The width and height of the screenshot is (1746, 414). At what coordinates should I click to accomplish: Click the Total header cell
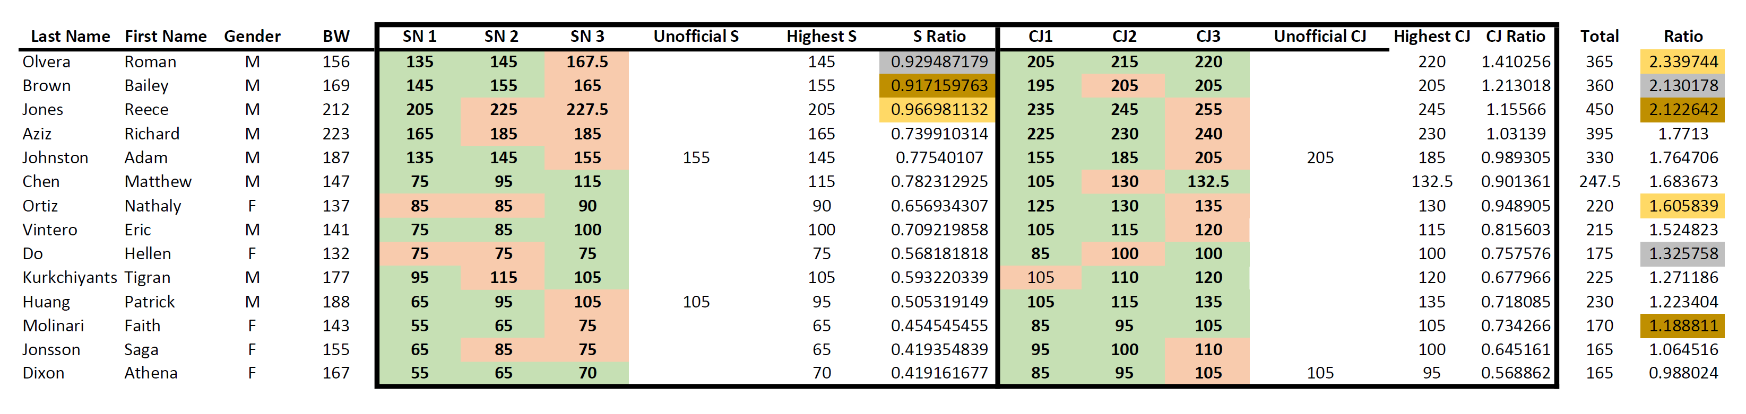click(x=1599, y=37)
